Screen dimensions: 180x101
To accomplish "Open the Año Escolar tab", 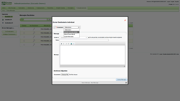I will click(12, 8).
